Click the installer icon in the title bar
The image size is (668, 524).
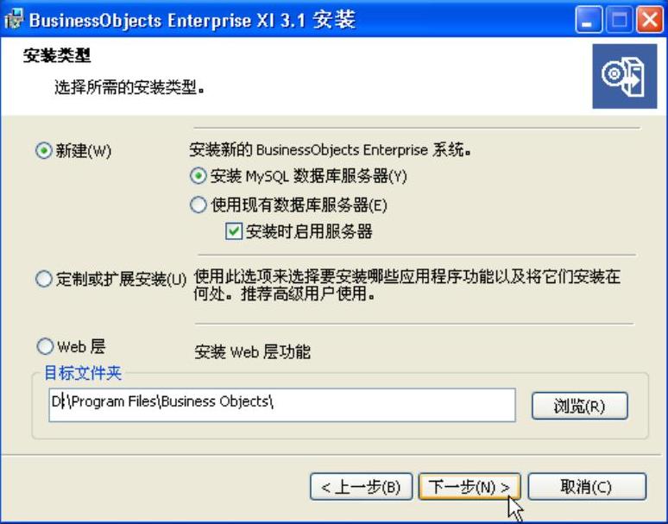tap(14, 20)
